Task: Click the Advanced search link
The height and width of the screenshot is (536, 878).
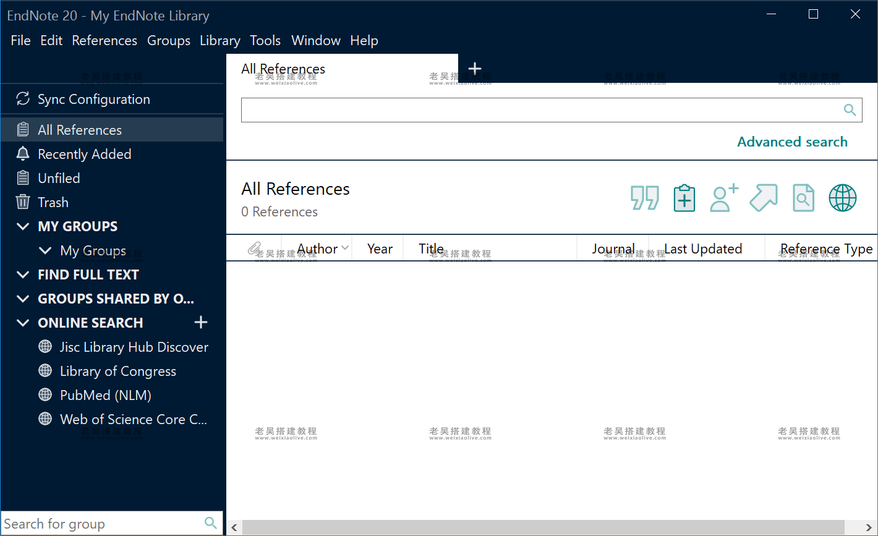Action: tap(792, 142)
